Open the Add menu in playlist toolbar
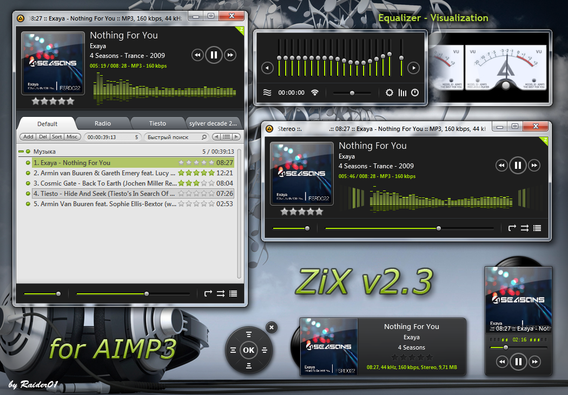This screenshot has height=395, width=568. point(28,136)
